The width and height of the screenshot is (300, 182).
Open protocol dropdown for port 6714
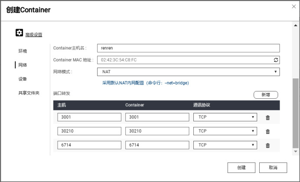pos(225,145)
